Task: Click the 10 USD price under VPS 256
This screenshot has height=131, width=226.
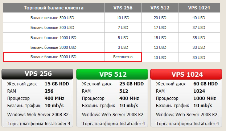Action: [x=123, y=18]
